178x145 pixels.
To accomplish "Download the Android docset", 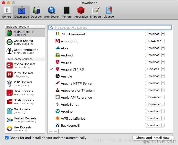I will (153, 55).
